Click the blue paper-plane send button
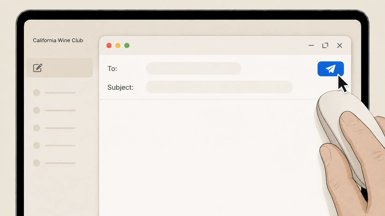Viewport: 385px width, 216px height. [331, 69]
